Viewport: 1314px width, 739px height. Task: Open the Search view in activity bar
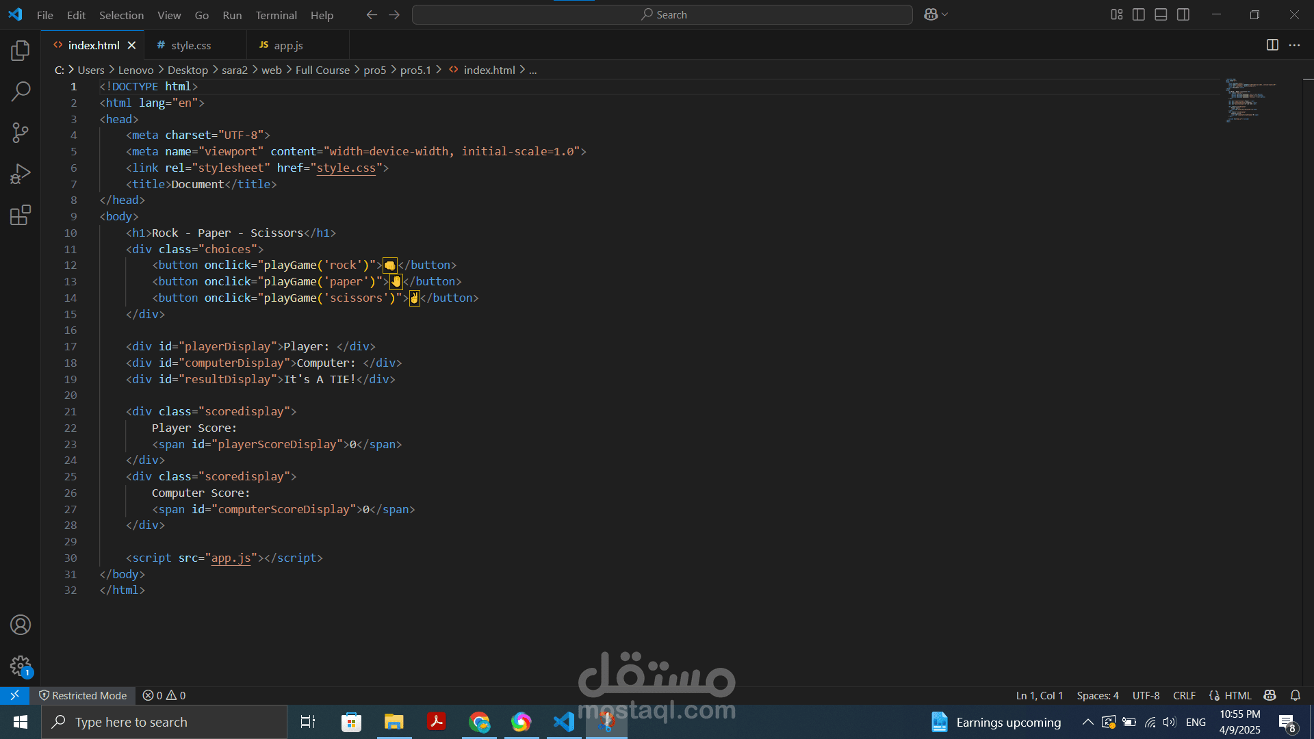pyautogui.click(x=21, y=91)
